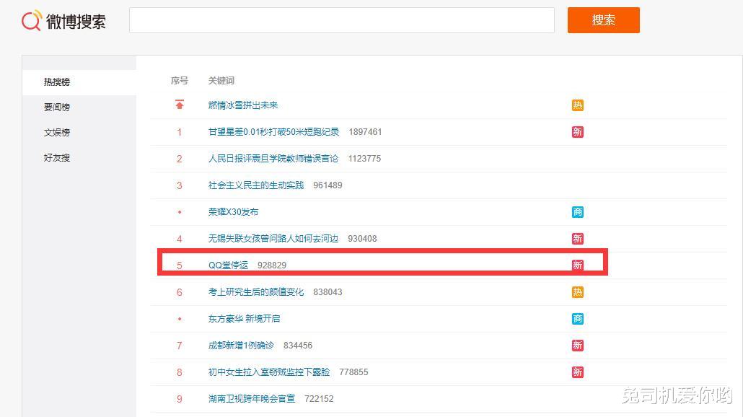Click the orange 热 badge beside 考上研究生后的颜值变化
The image size is (743, 417).
[x=577, y=292]
